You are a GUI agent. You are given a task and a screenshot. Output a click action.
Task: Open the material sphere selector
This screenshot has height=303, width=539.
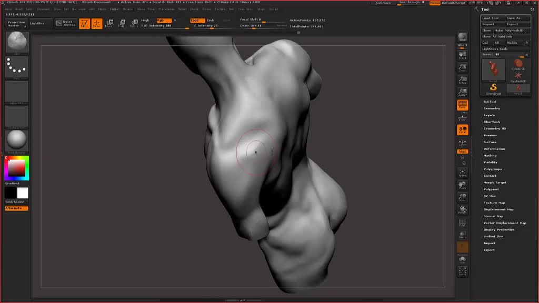16,142
